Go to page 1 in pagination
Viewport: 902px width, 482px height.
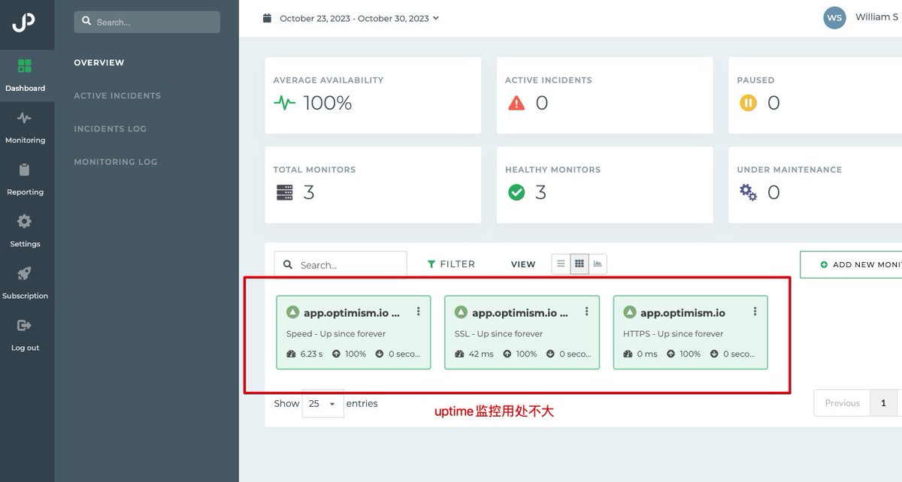883,403
